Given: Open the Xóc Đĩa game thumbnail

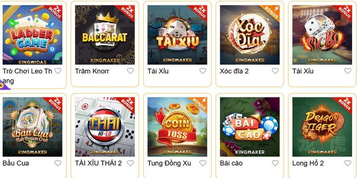Looking at the screenshot, I should (x=249, y=35).
